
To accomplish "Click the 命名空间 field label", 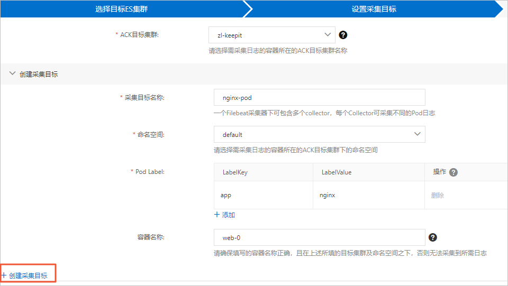I will tap(151, 135).
